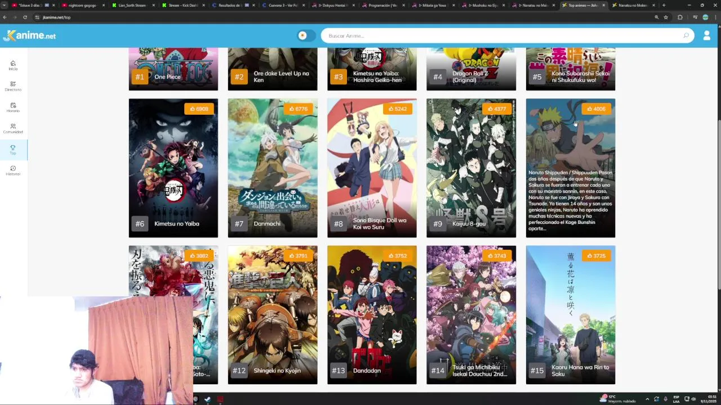
Task: Click the 6908 likes badge on Kimetsu no Yaiba
Action: (199, 109)
